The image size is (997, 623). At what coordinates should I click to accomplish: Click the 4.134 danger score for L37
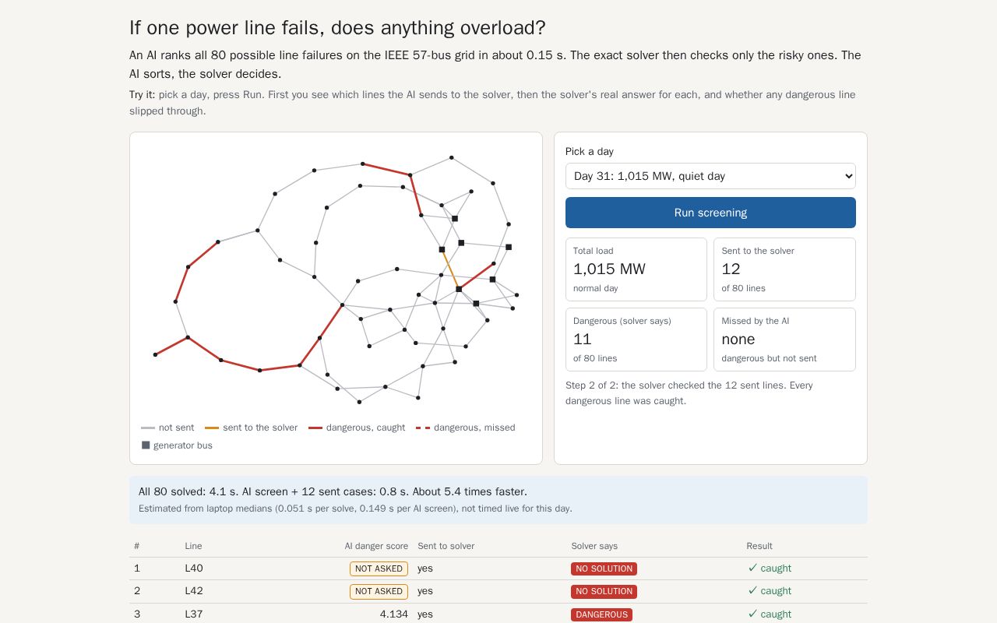[394, 614]
